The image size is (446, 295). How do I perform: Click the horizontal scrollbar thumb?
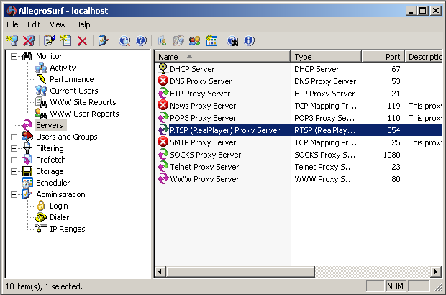click(x=241, y=272)
